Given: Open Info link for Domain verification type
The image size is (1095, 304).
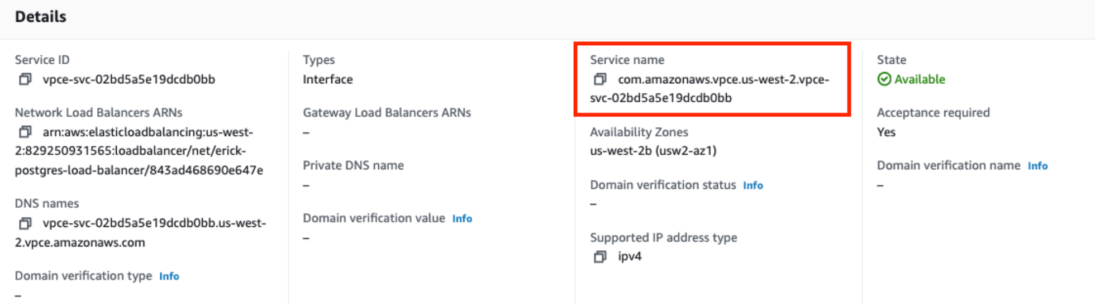Looking at the screenshot, I should [x=169, y=276].
